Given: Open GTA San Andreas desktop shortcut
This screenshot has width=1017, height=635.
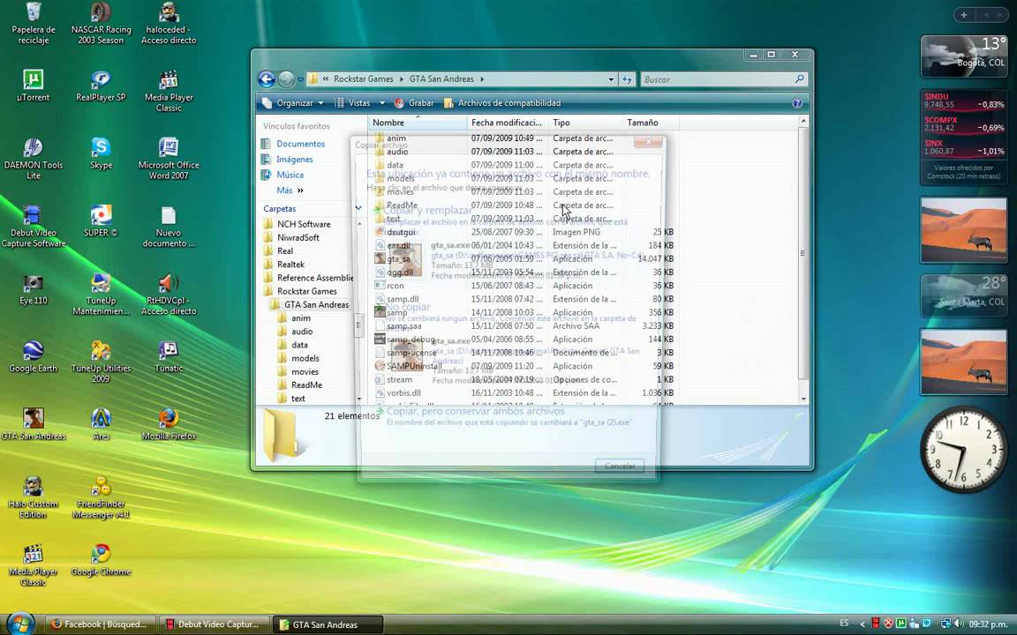Looking at the screenshot, I should 33,425.
